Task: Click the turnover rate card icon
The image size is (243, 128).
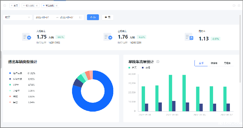Action: pyautogui.click(x=189, y=37)
